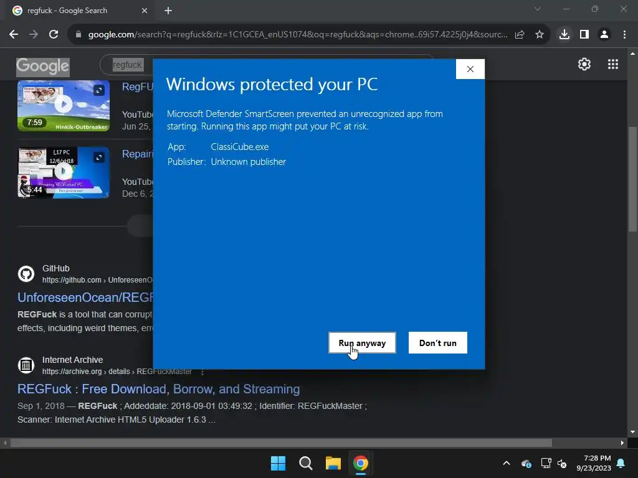The width and height of the screenshot is (638, 478).
Task: Open the network display tray icon
Action: (546, 463)
